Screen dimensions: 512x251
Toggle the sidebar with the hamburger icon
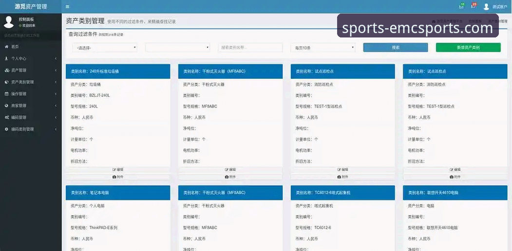click(x=67, y=6)
